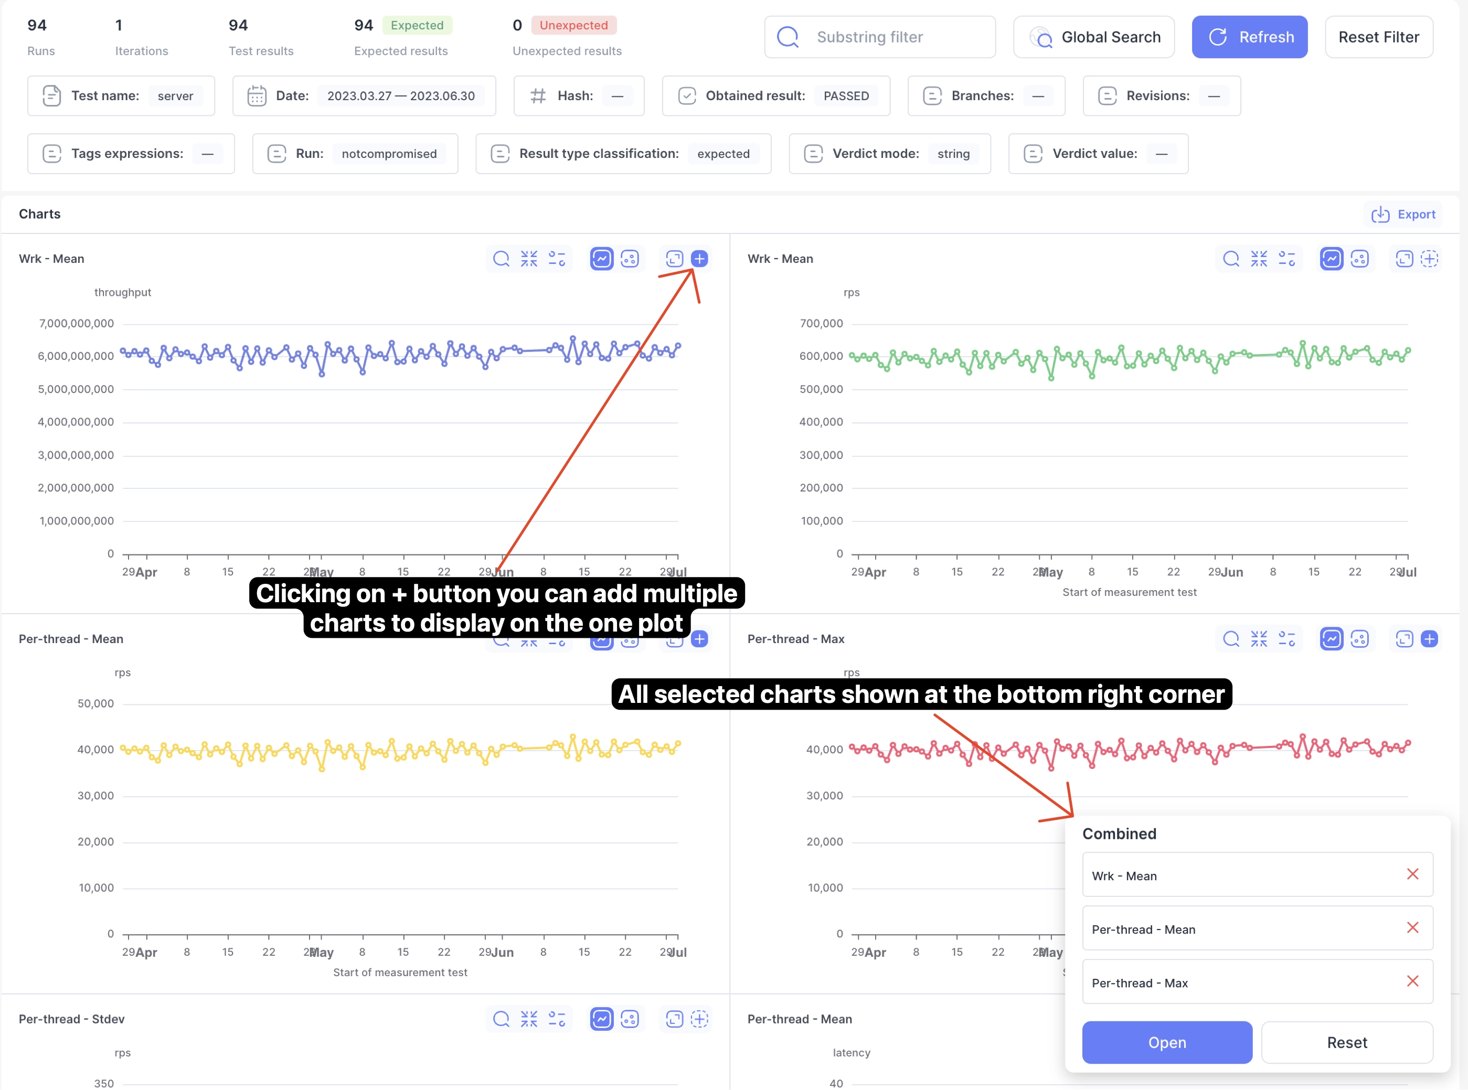Click the search icon in Substring filter
Screen dimensions: 1468x1090
(788, 37)
